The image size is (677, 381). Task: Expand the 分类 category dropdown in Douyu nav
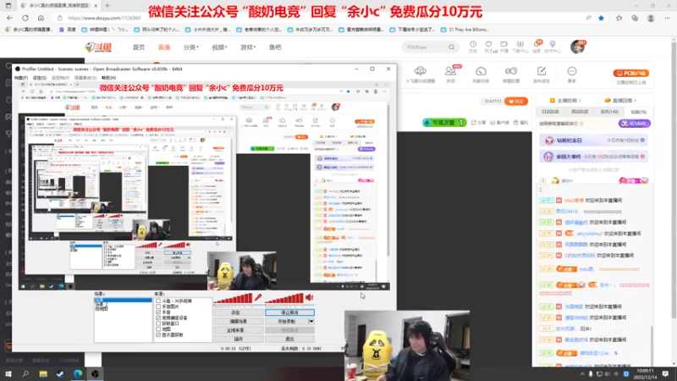tap(191, 47)
